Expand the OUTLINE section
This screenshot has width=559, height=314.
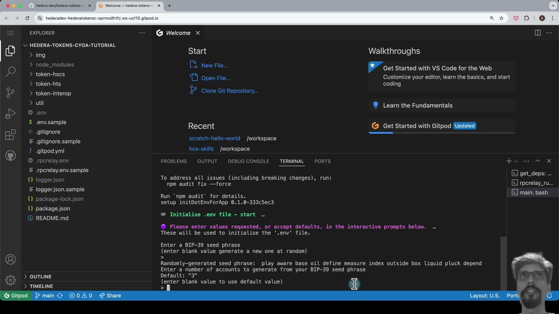41,276
